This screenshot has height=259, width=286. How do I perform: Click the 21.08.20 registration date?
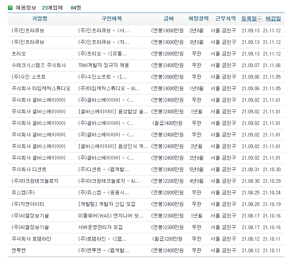(250, 204)
